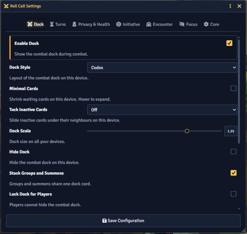This screenshot has height=234, width=247.
Task: Click the "Hide Dock" label
Action: point(19,152)
